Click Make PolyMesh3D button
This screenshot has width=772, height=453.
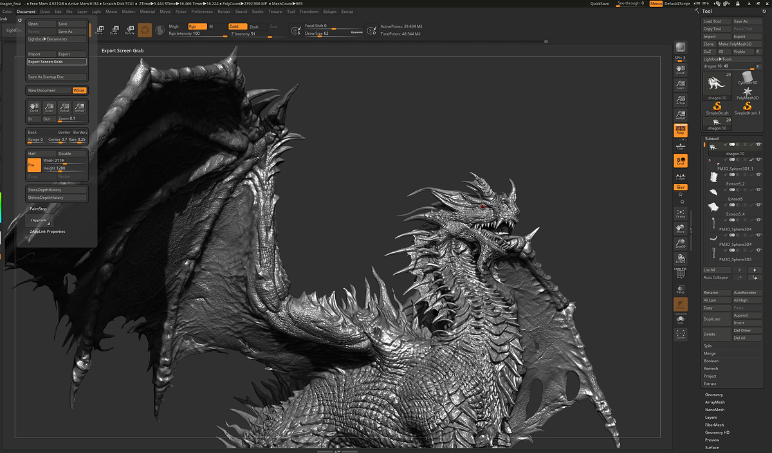[x=739, y=44]
